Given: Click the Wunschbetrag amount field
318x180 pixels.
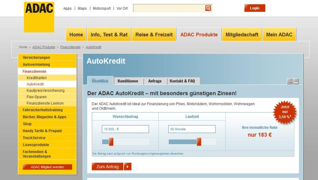Looking at the screenshot, I should point(125,129).
